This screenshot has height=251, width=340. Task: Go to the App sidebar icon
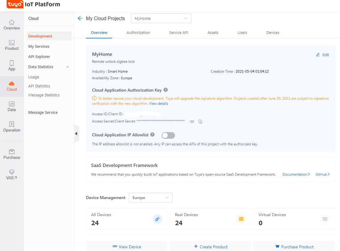(x=12, y=66)
